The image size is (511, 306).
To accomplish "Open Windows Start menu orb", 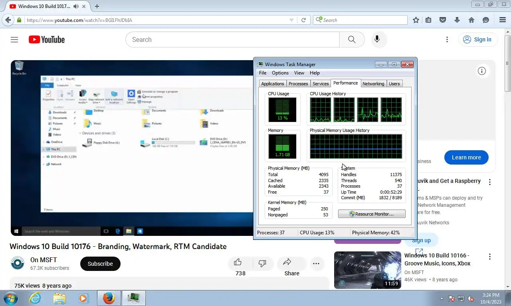I will [x=10, y=298].
